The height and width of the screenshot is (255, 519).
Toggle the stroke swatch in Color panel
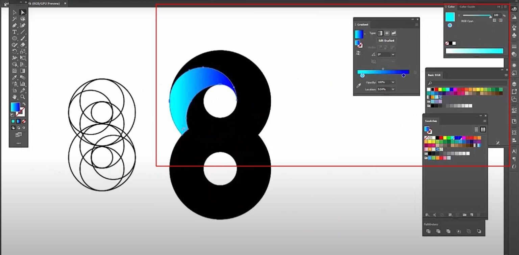[450, 25]
